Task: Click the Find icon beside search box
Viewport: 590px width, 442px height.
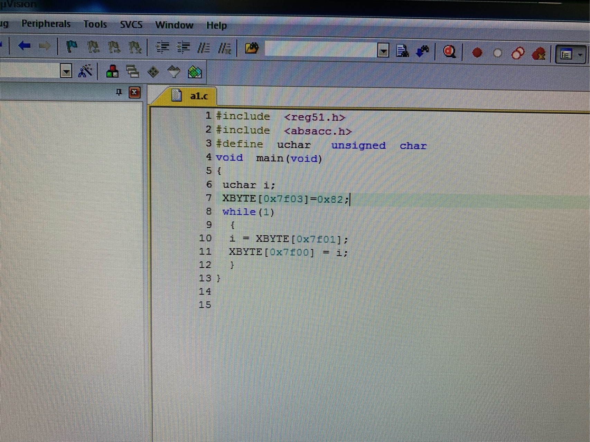Action: [x=403, y=51]
